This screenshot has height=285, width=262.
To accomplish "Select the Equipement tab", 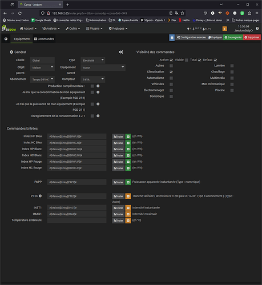I will pyautogui.click(x=22, y=39).
